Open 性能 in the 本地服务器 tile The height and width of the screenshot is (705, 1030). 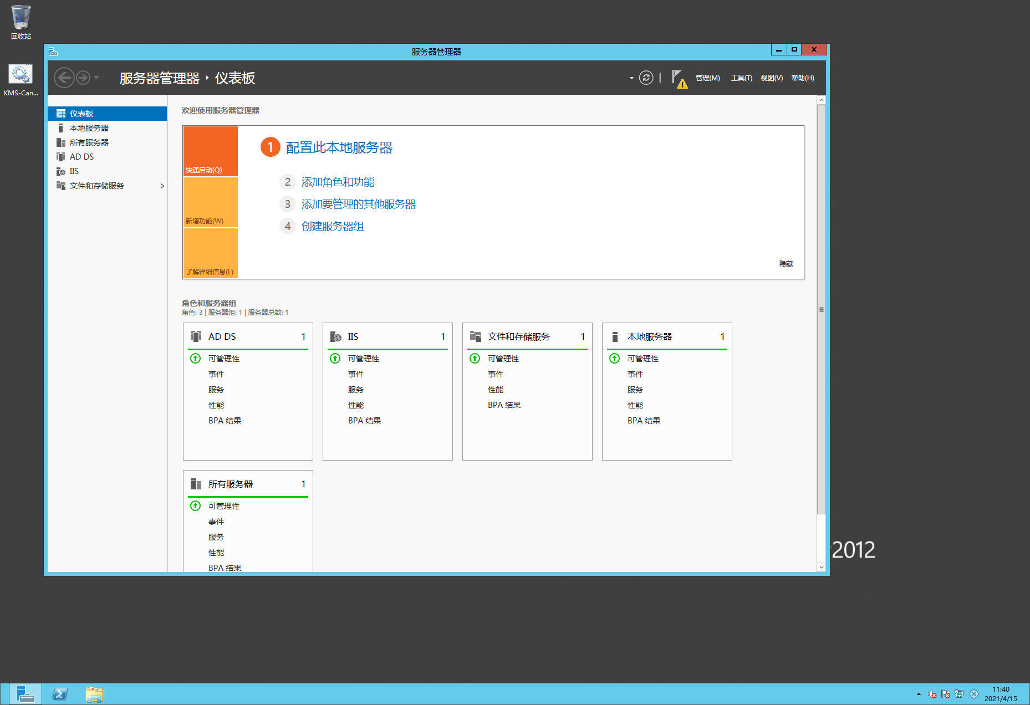click(635, 405)
